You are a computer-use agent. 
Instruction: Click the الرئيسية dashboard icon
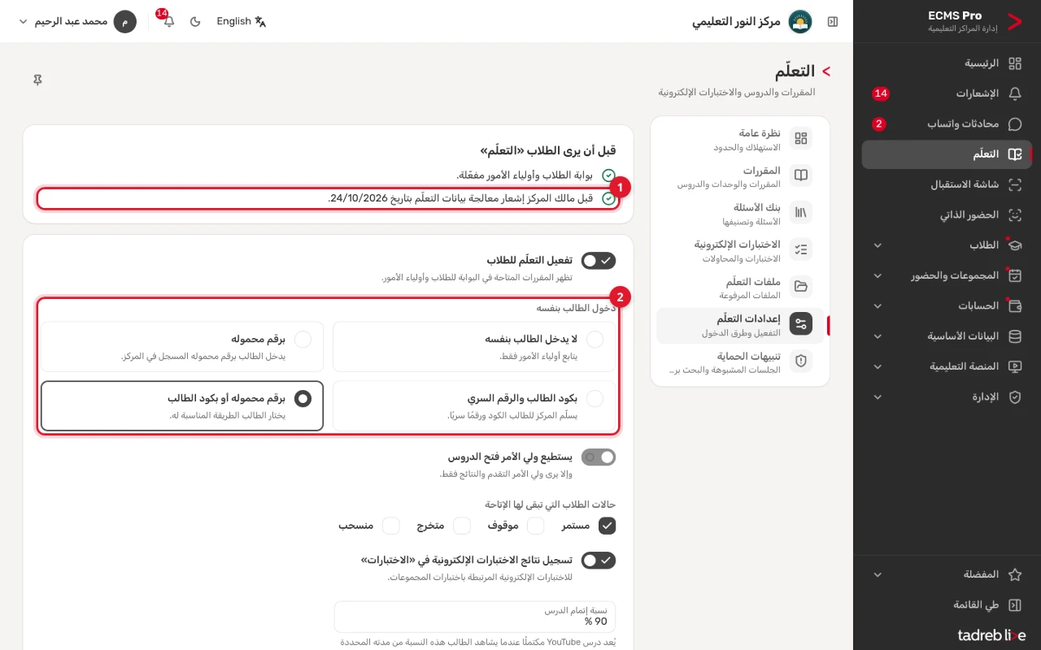click(1015, 63)
